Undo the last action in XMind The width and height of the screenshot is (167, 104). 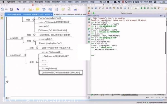[x=18, y=9]
